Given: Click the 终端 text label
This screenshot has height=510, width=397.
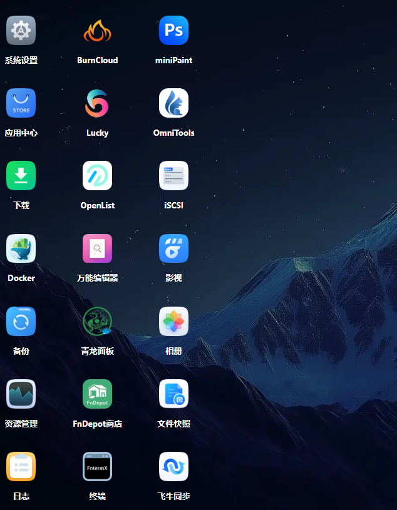Looking at the screenshot, I should pyautogui.click(x=97, y=496).
